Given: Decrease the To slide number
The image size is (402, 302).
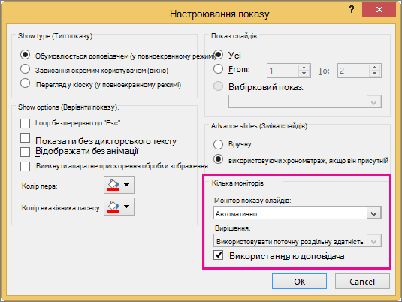Looking at the screenshot, I should 374,74.
